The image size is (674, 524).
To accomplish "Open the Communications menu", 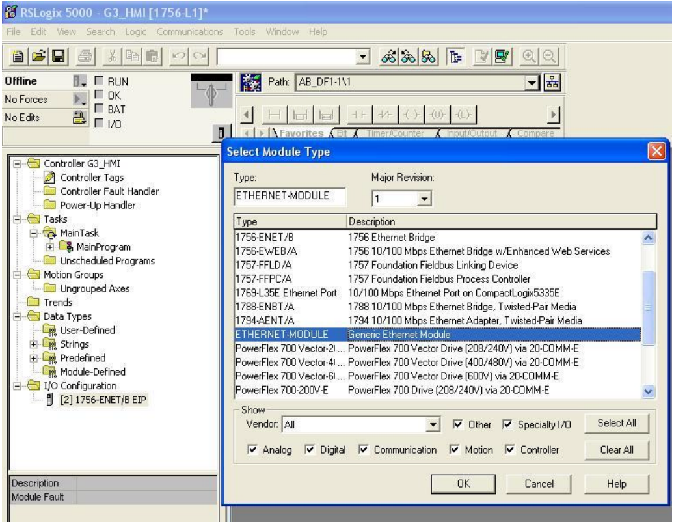I will (189, 32).
